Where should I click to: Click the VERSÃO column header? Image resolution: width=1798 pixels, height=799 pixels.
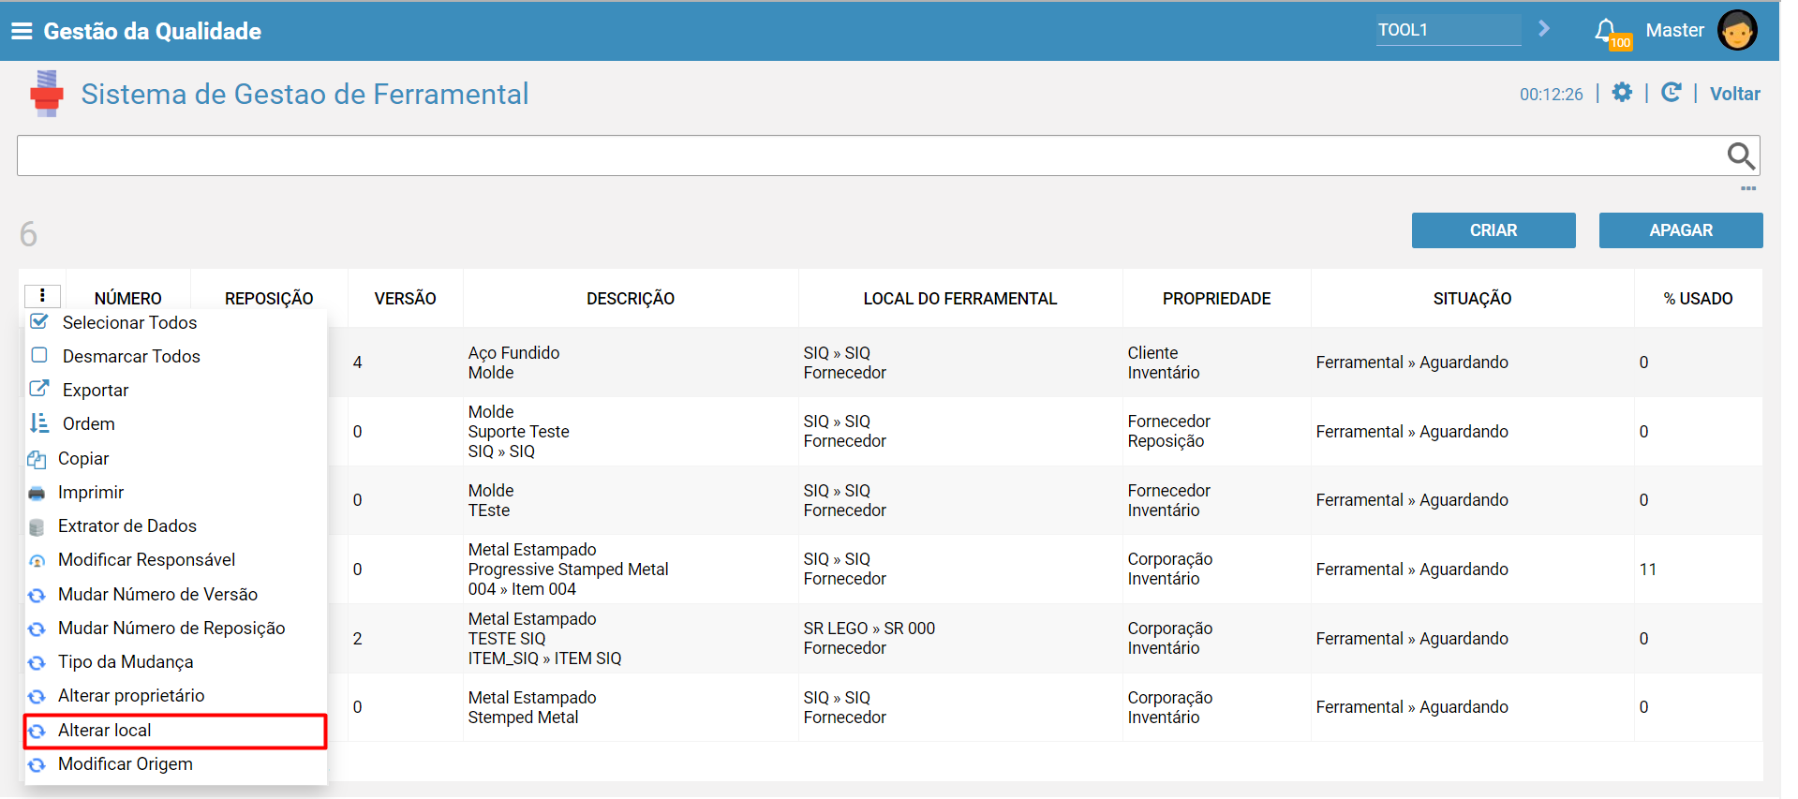coord(405,298)
